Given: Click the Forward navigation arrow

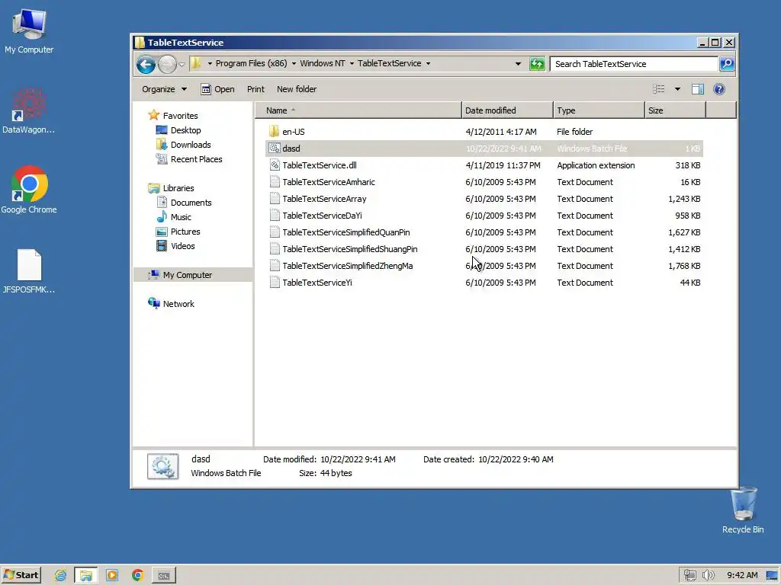Looking at the screenshot, I should click(167, 64).
